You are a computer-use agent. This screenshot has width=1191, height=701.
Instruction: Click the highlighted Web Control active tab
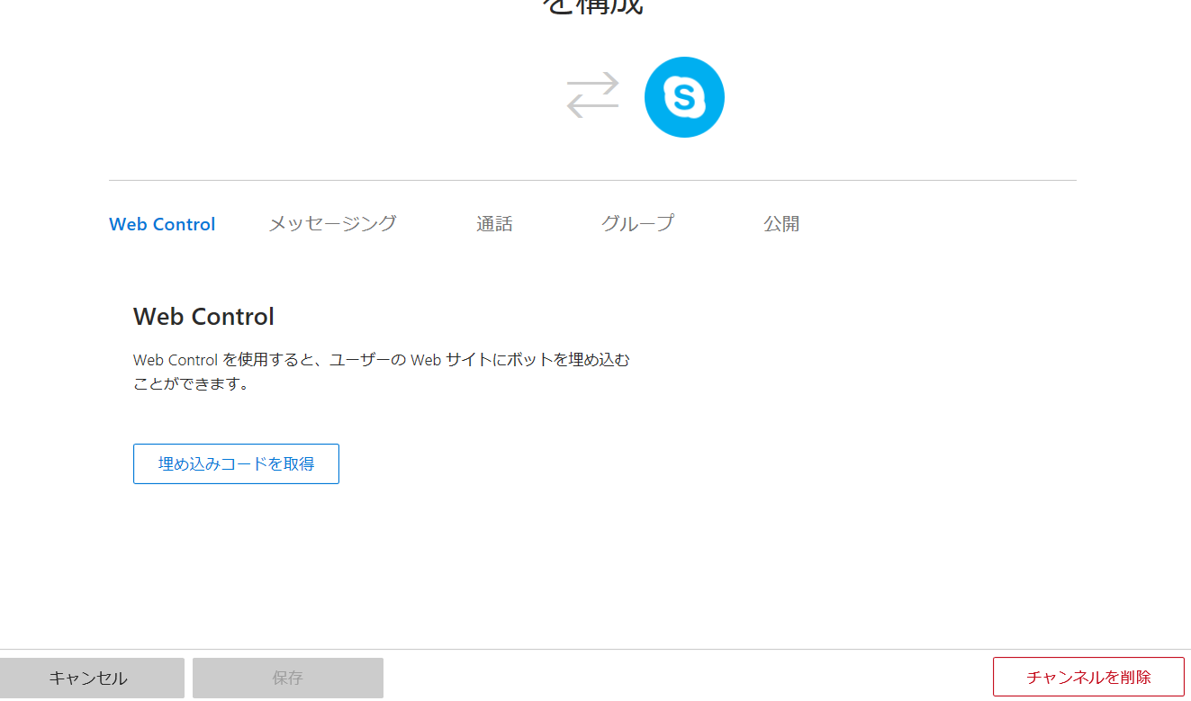pyautogui.click(x=162, y=223)
